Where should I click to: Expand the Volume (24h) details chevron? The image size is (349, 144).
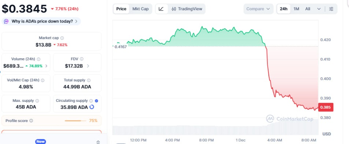tap(46, 66)
